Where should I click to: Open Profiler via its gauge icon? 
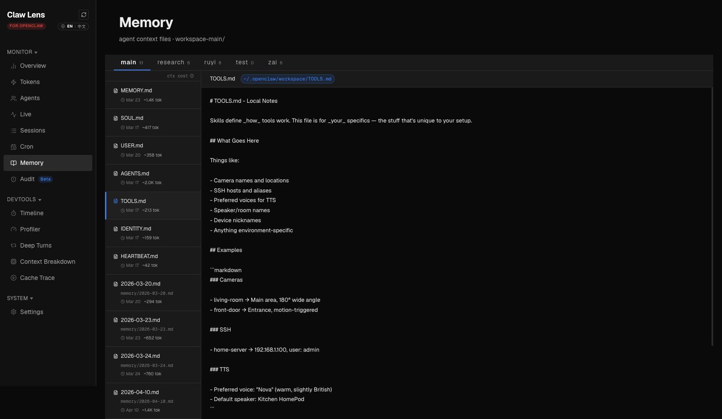coord(14,230)
